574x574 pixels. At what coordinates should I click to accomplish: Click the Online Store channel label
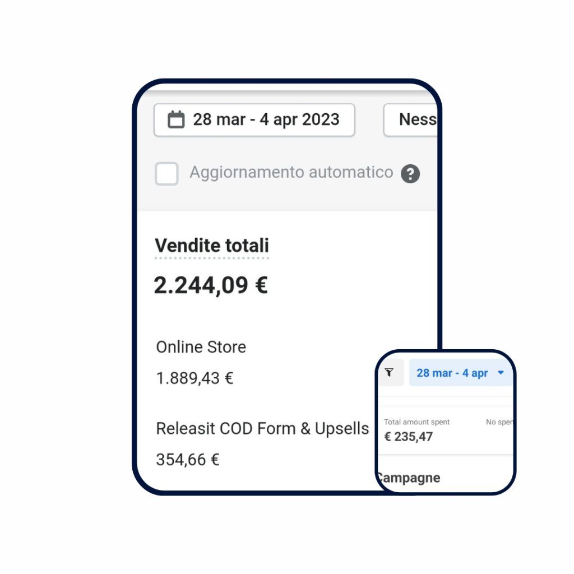point(201,347)
